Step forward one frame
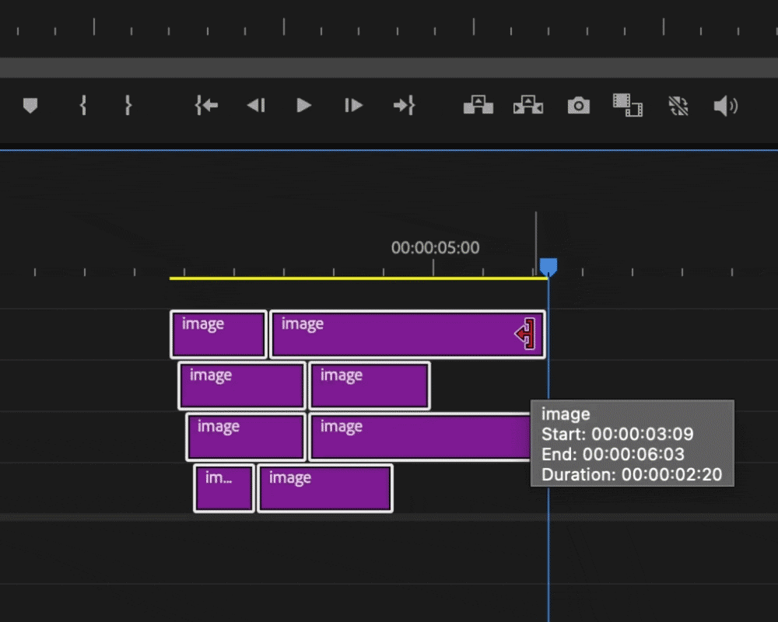Viewport: 778px width, 622px height. pos(353,105)
